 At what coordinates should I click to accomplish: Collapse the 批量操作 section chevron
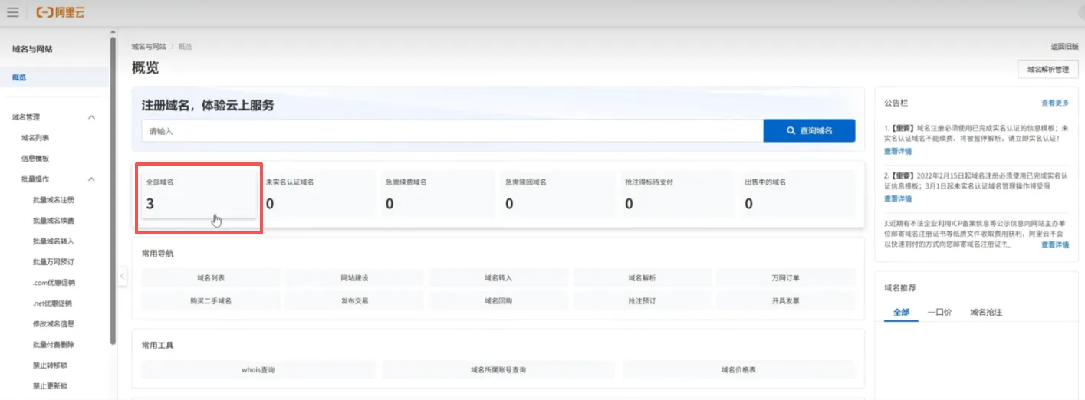coord(91,179)
